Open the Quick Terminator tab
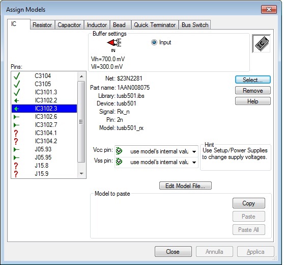284x265 pixels. (x=155, y=25)
